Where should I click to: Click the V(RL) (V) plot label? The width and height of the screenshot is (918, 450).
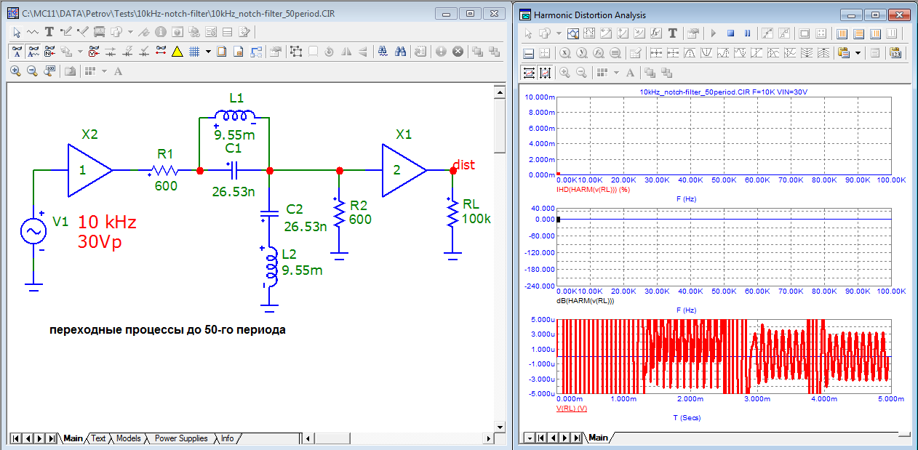point(571,409)
